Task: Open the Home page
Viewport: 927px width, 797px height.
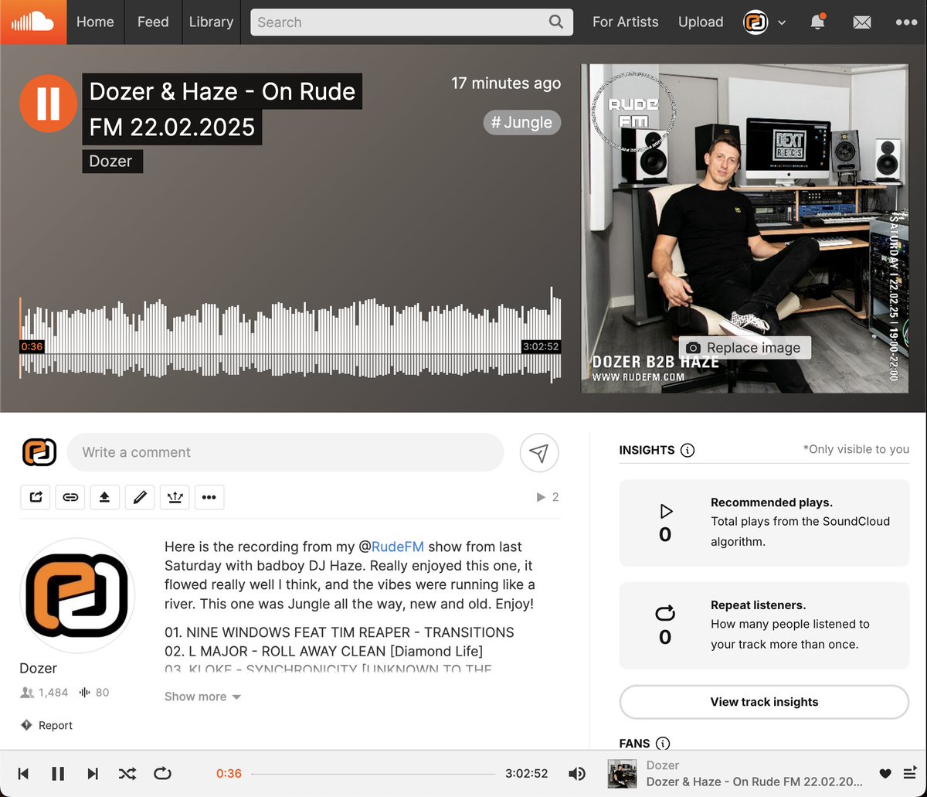Action: [95, 22]
